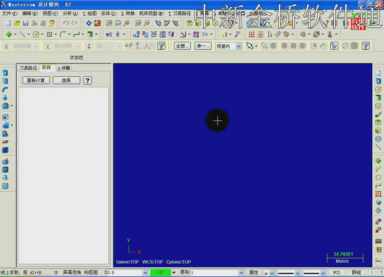
Task: Open the 机床类型(M) menu
Action: pos(151,13)
